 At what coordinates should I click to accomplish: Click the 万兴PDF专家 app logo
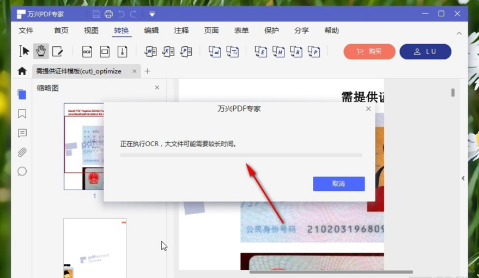21,14
